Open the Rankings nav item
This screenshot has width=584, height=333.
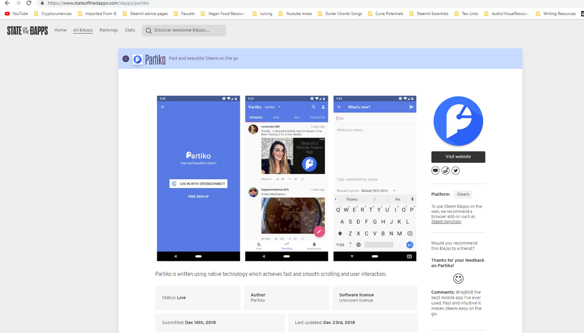[109, 30]
